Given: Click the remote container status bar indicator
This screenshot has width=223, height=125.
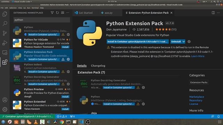Looking at the screenshot, I should [x=28, y=116].
